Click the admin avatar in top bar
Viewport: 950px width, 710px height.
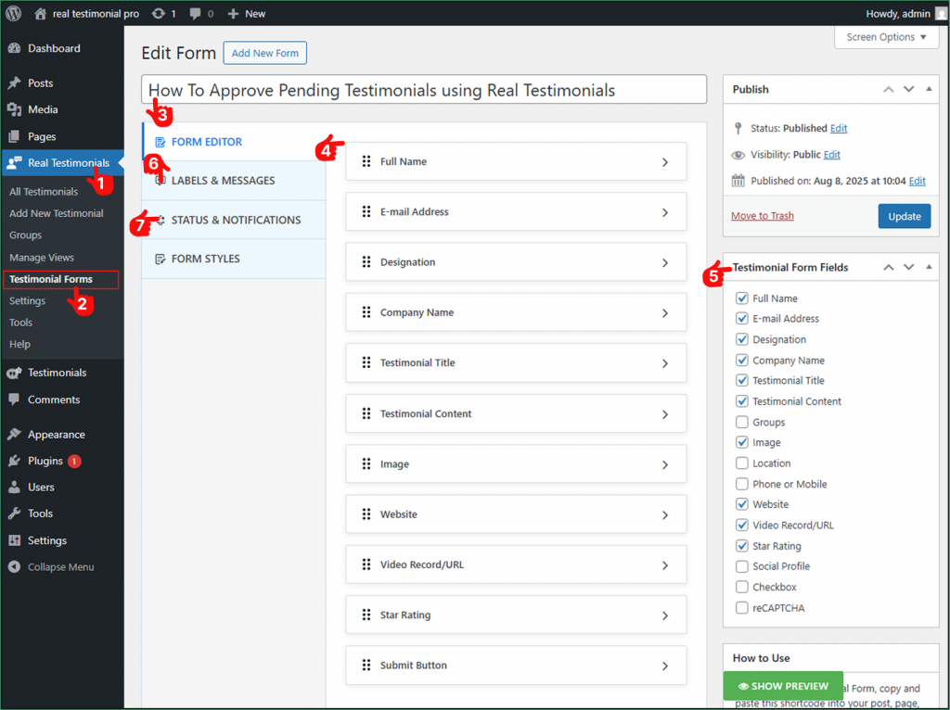pyautogui.click(x=941, y=13)
